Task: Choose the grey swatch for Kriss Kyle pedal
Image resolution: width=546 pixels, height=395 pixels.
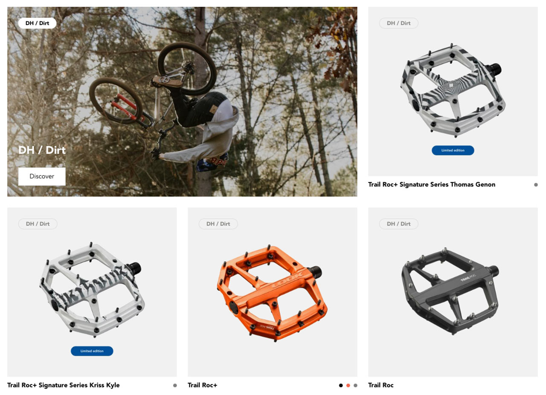Action: click(175, 385)
